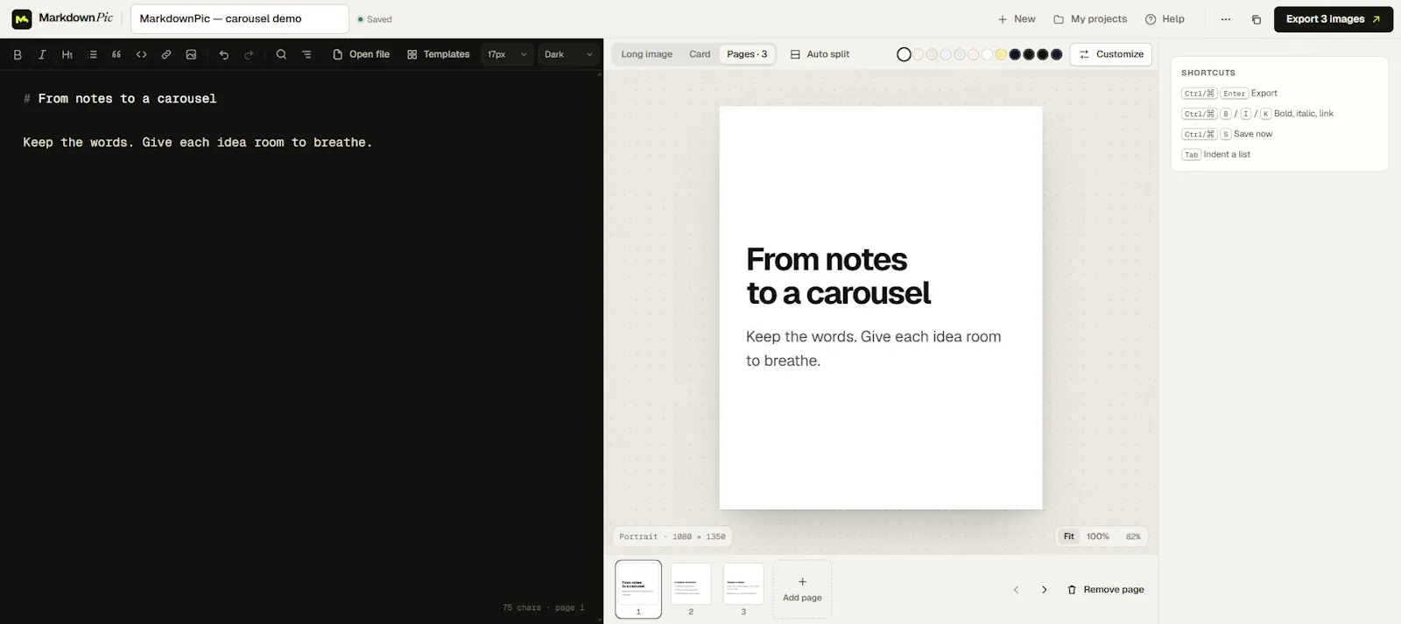Viewport: 1401px width, 624px height.
Task: Open the Help menu
Action: pyautogui.click(x=1165, y=19)
